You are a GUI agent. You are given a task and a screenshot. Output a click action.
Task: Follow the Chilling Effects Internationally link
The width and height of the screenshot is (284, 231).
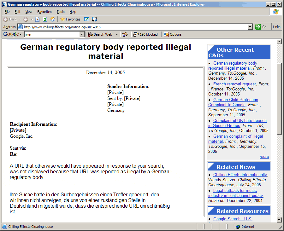tap(240, 175)
